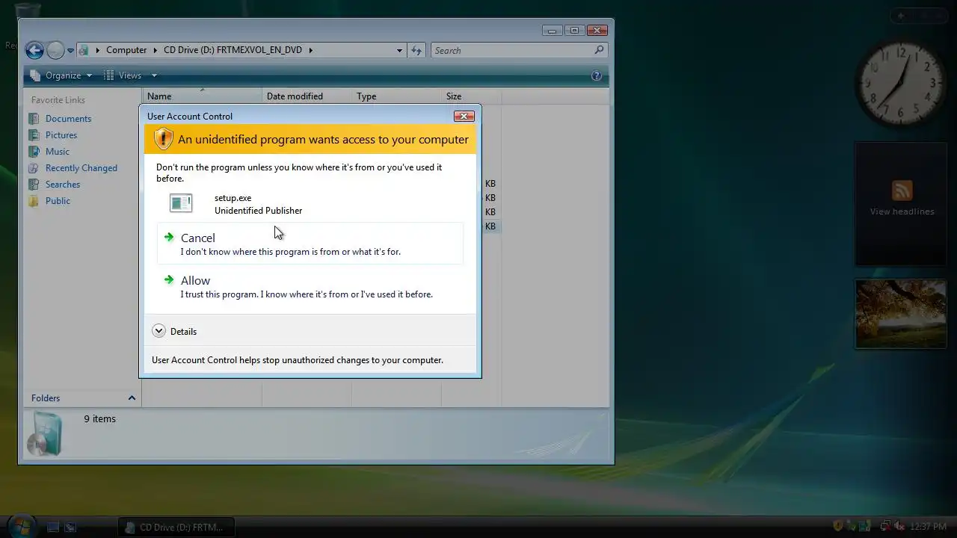Open Music in Favorite Links
Screen dimensions: 957x538
(58, 152)
